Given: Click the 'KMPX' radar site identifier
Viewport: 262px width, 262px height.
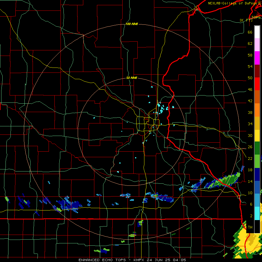Looking at the screenshot, I should tap(139, 260).
